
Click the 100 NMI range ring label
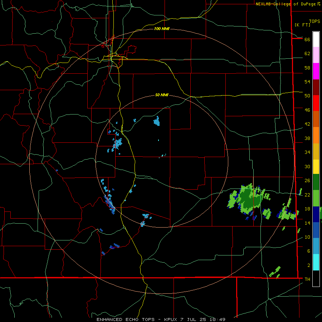[x=162, y=29]
